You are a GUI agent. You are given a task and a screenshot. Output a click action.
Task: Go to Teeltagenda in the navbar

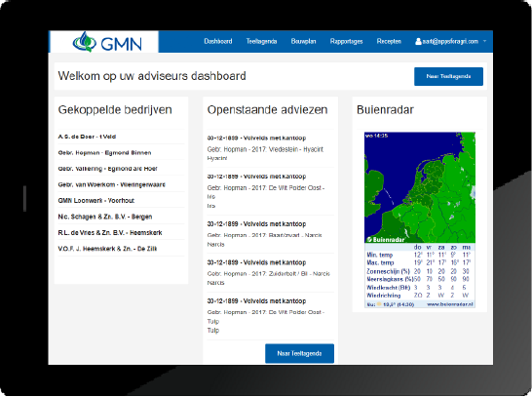[x=261, y=41]
